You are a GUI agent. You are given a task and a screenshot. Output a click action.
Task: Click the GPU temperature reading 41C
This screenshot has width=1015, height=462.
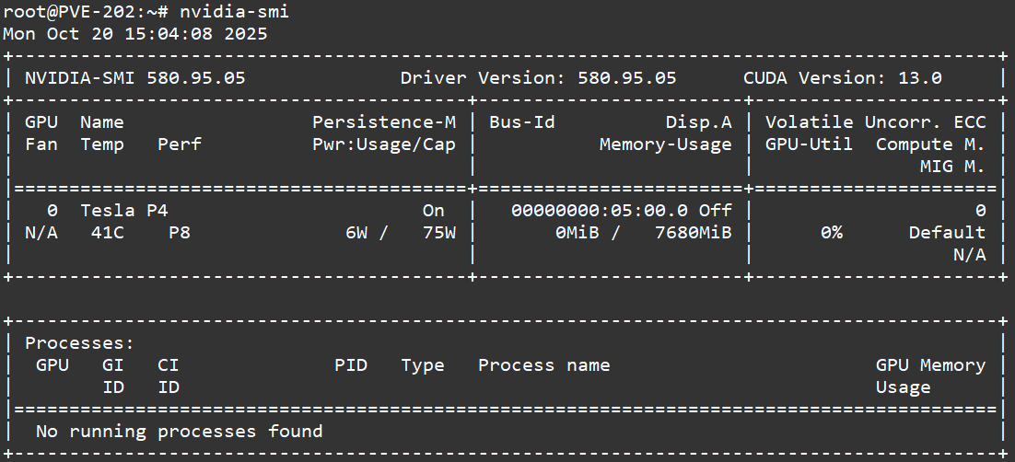(x=107, y=233)
